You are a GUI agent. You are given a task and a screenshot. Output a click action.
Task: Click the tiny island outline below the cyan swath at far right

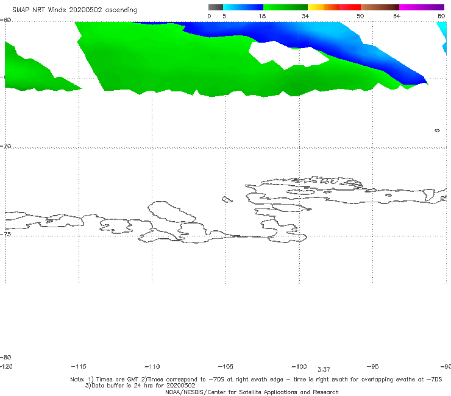(437, 130)
